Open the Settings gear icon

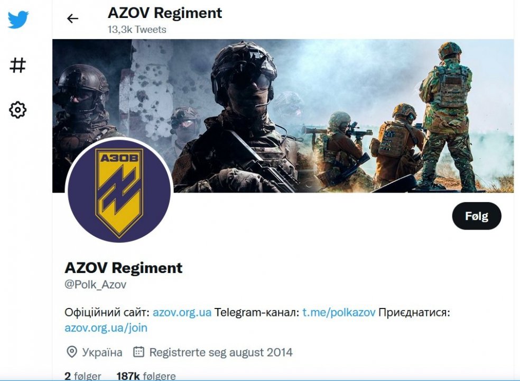17,110
